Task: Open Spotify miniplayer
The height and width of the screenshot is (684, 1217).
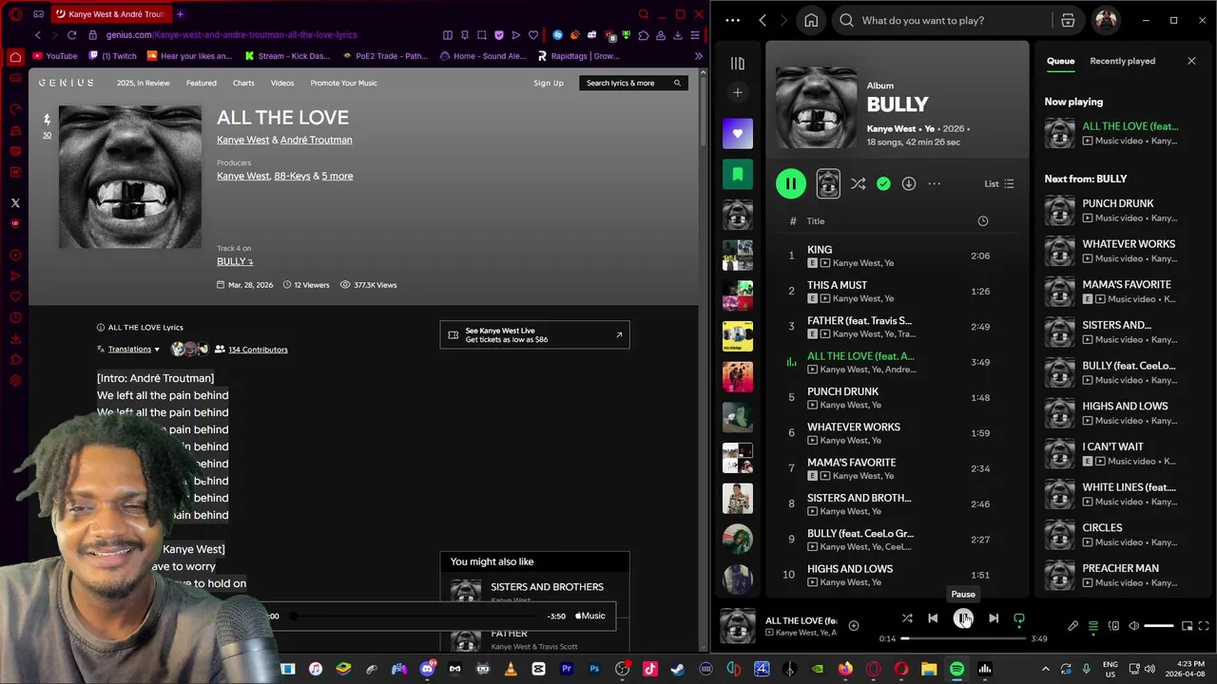Action: click(x=1187, y=626)
